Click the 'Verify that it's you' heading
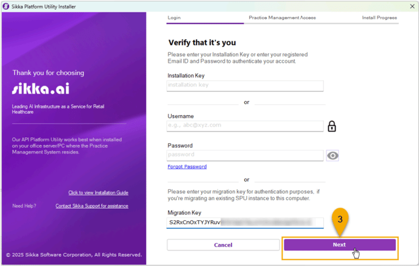The height and width of the screenshot is (266, 419). pyautogui.click(x=202, y=43)
